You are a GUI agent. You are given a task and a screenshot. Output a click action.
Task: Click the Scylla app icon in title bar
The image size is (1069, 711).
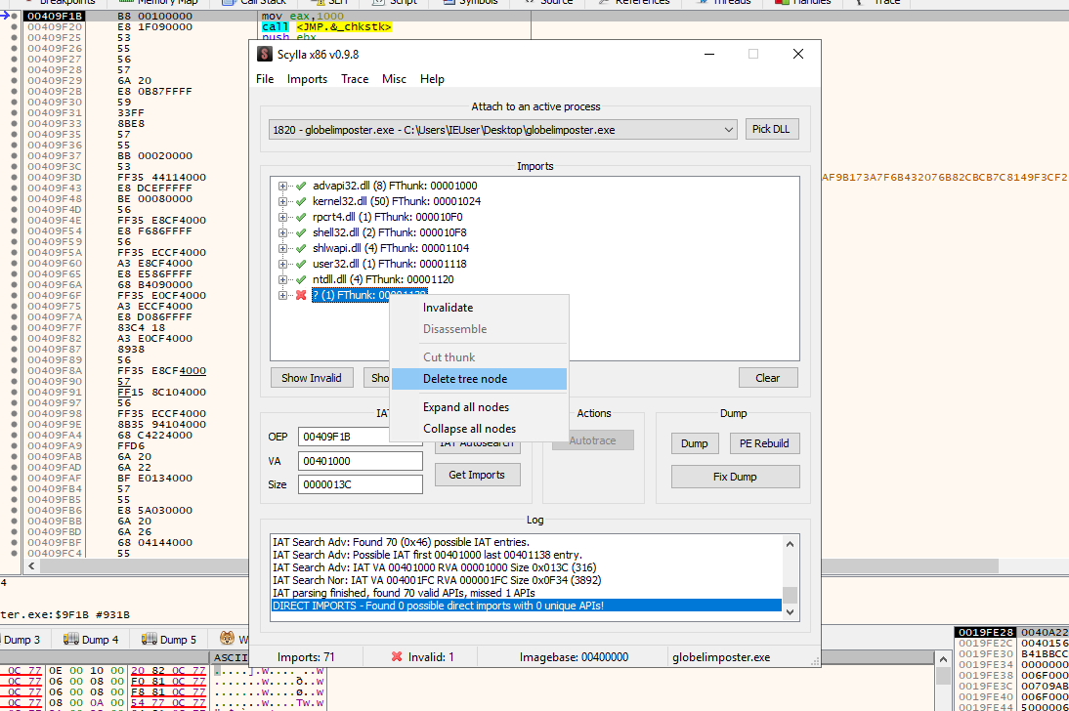point(265,54)
